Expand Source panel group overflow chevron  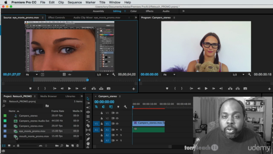coord(136,18)
